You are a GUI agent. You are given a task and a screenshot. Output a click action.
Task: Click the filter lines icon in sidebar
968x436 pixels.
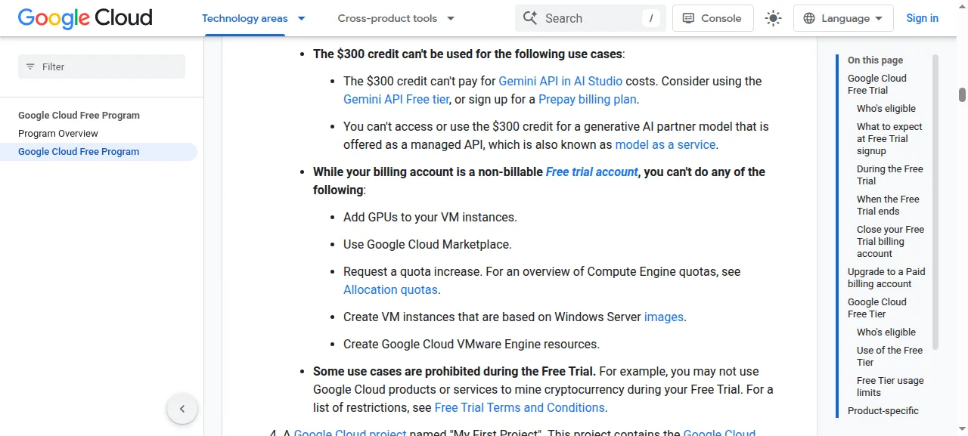coord(30,66)
